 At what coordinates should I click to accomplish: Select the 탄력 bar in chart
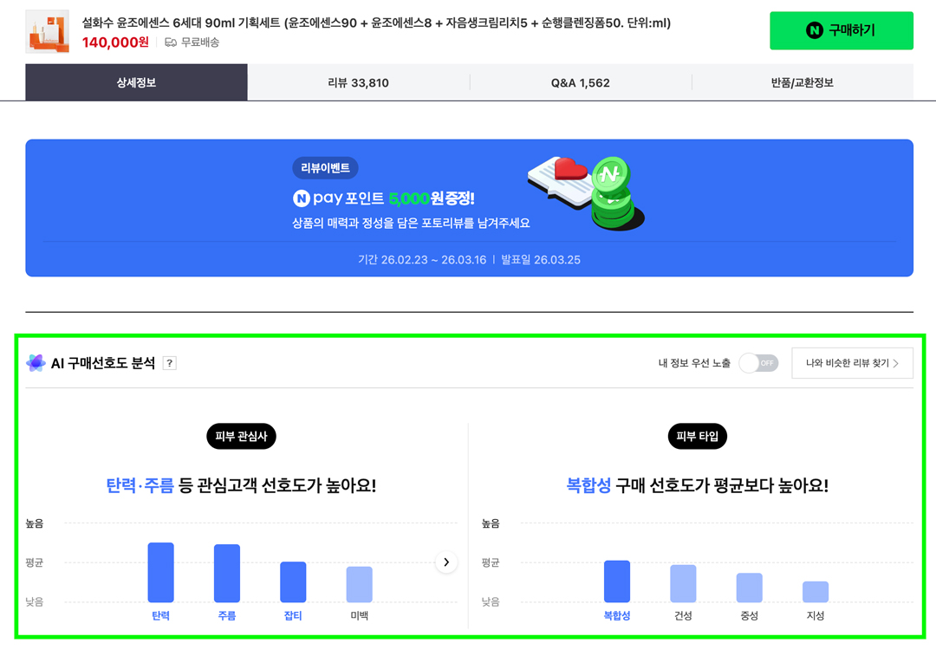click(x=160, y=573)
